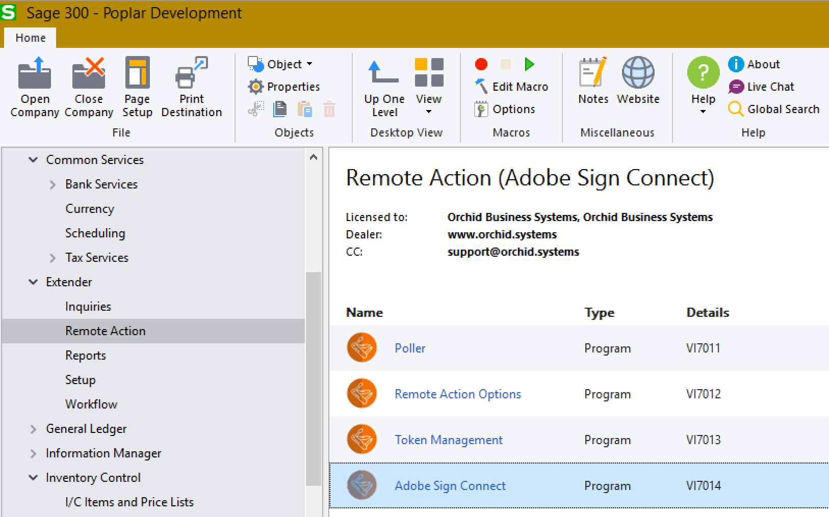Expand Tax Services chevron
Viewport: 829px width, 517px height.
53,258
